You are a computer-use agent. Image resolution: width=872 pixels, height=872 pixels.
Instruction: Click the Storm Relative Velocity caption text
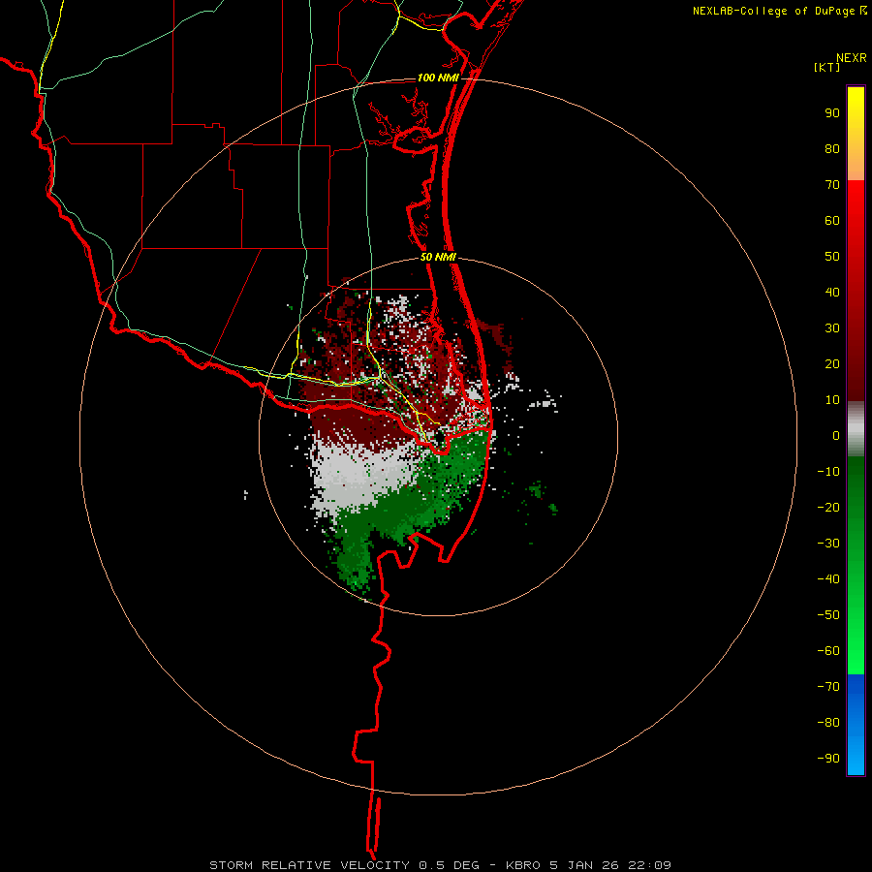[x=440, y=865]
